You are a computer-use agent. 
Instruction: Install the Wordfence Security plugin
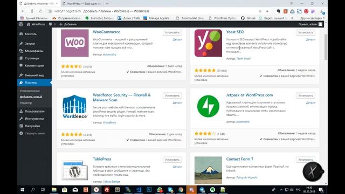172,96
